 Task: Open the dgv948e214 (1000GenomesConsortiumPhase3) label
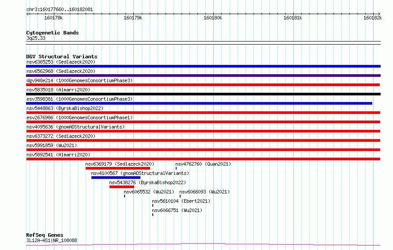pos(79,80)
